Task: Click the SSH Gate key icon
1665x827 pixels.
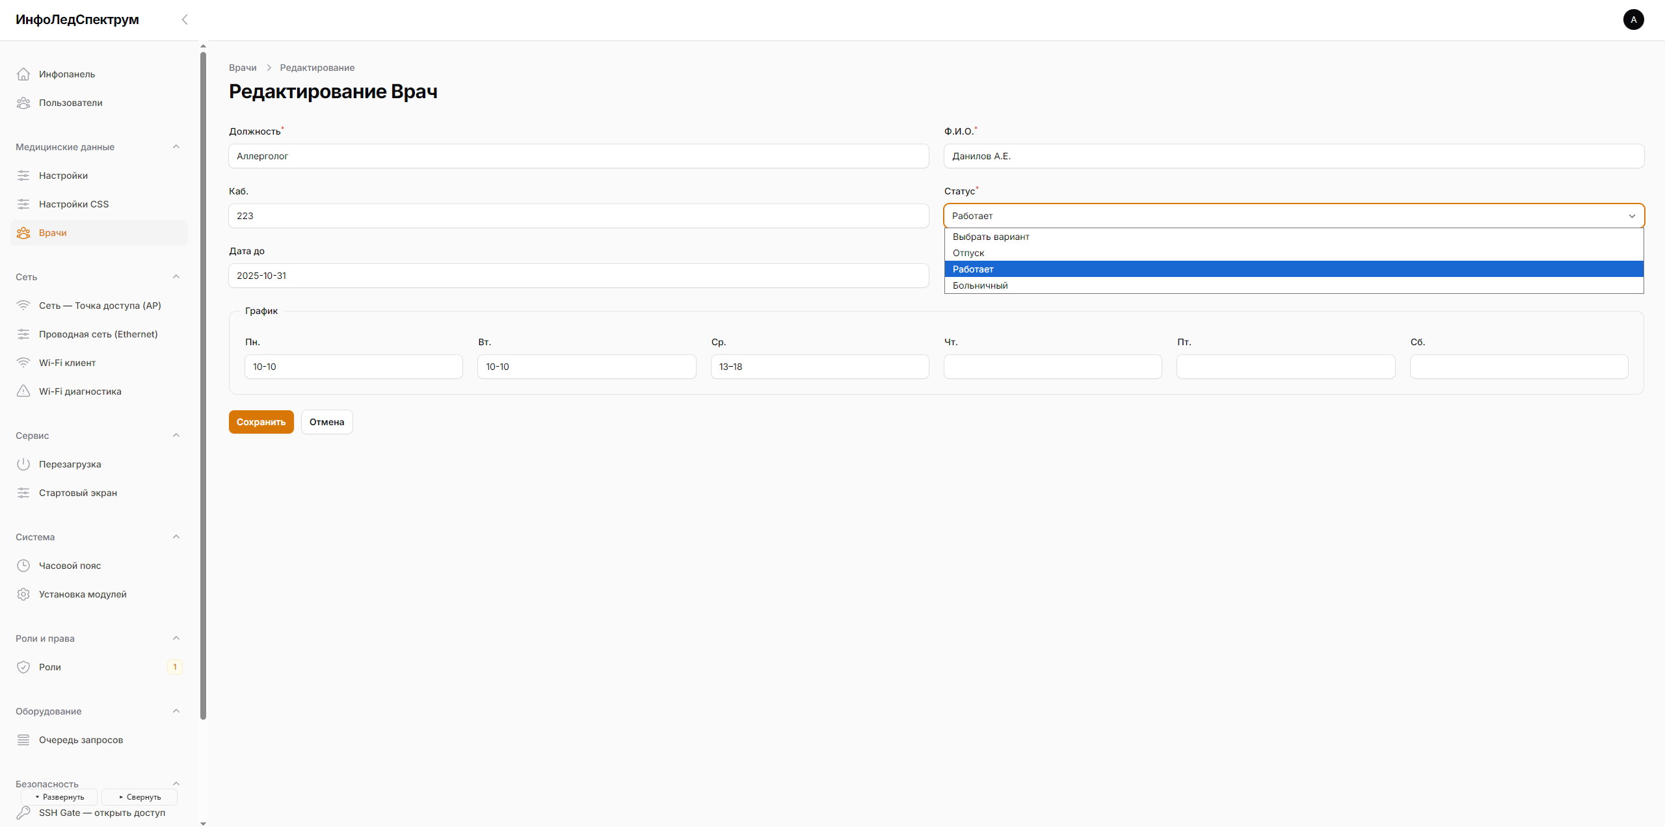Action: [x=23, y=813]
